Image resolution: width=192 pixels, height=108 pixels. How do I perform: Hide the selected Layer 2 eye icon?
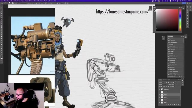click(x=159, y=95)
